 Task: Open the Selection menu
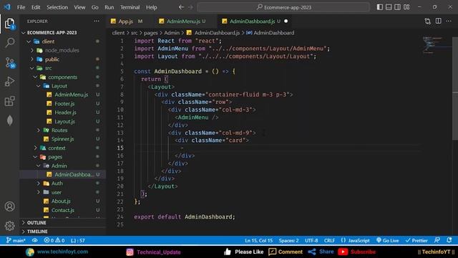point(57,7)
